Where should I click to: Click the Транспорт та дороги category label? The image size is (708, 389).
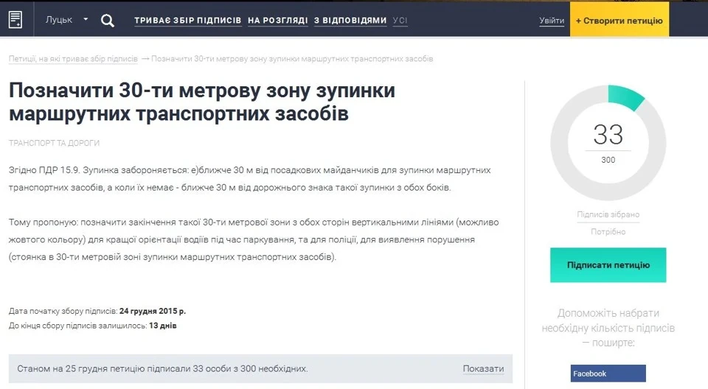pyautogui.click(x=54, y=143)
